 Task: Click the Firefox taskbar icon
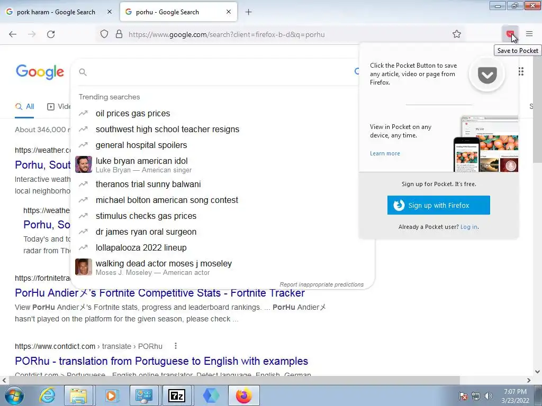click(x=243, y=395)
